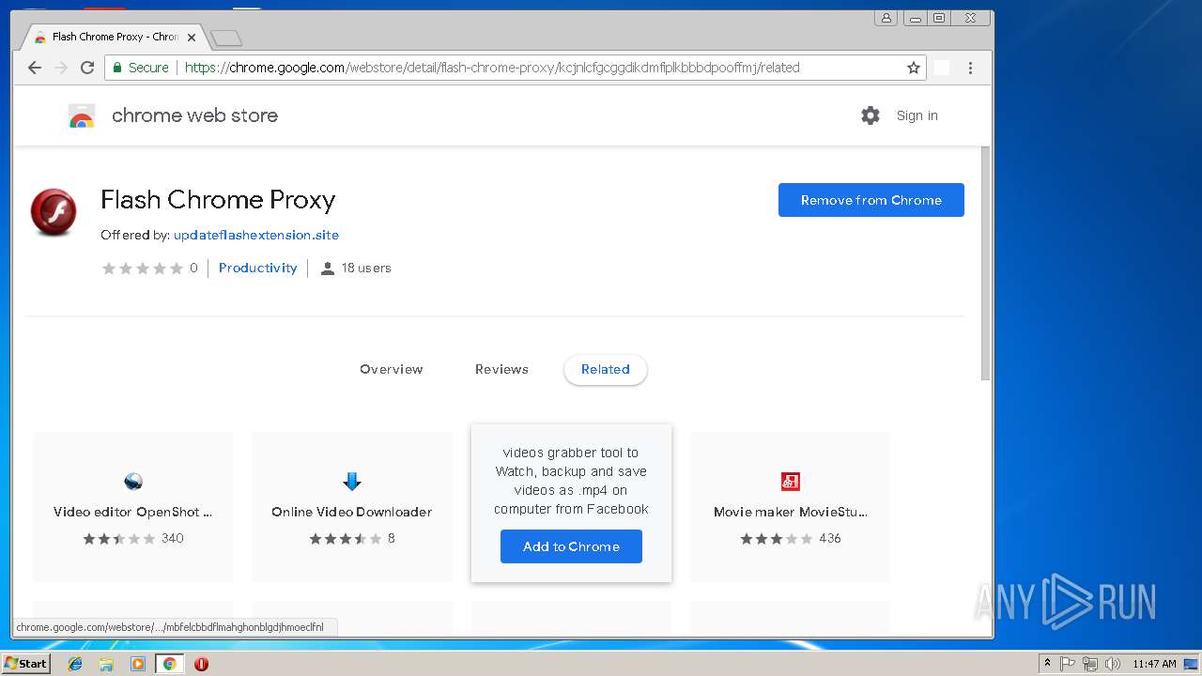
Task: Reload the page with the refresh icon
Action: pos(87,68)
